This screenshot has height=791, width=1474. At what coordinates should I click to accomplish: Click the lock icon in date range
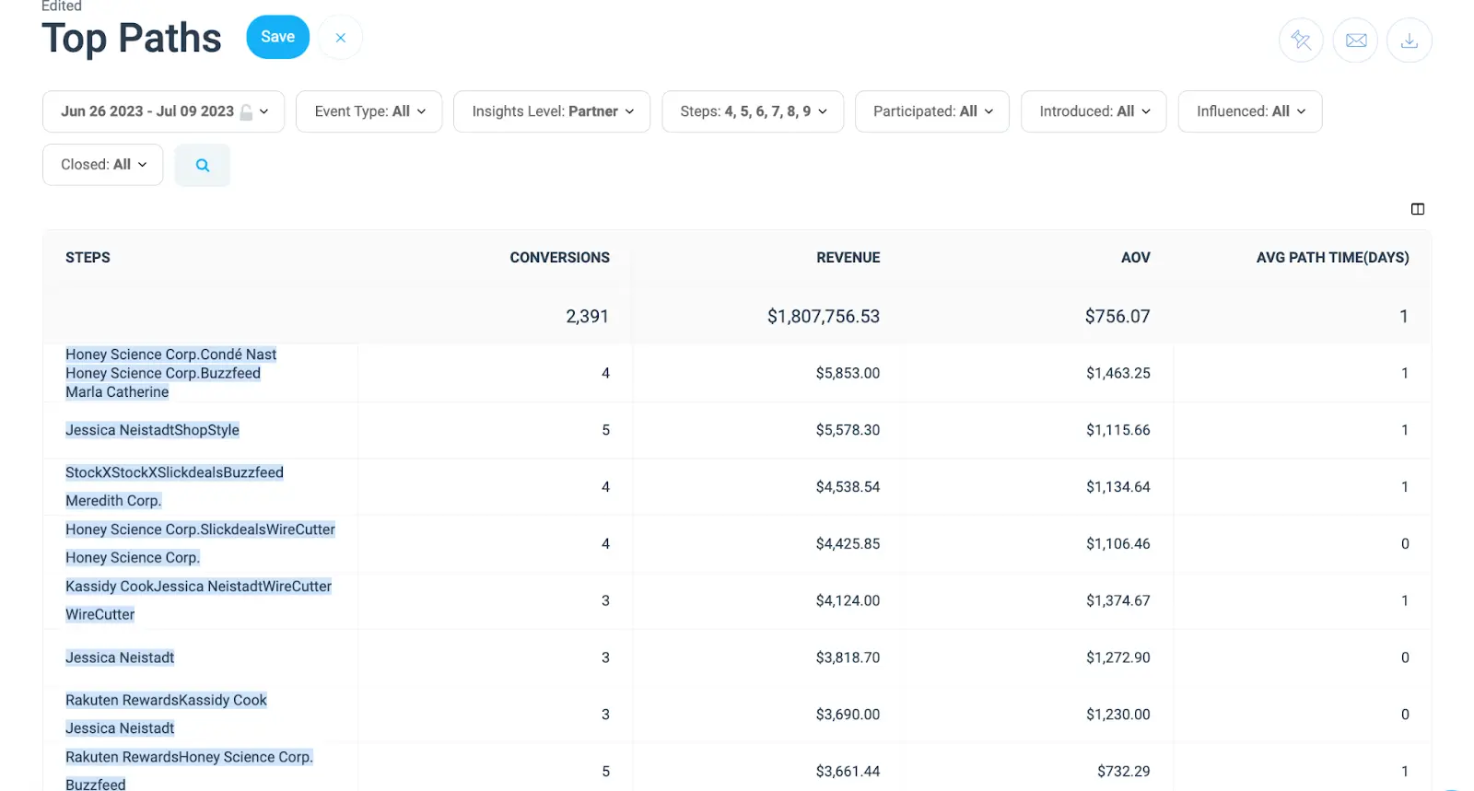pyautogui.click(x=246, y=112)
